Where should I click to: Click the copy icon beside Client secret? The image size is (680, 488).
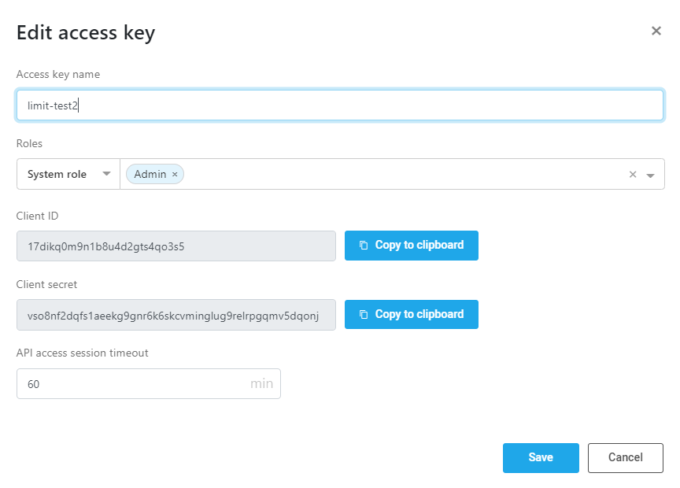click(364, 314)
